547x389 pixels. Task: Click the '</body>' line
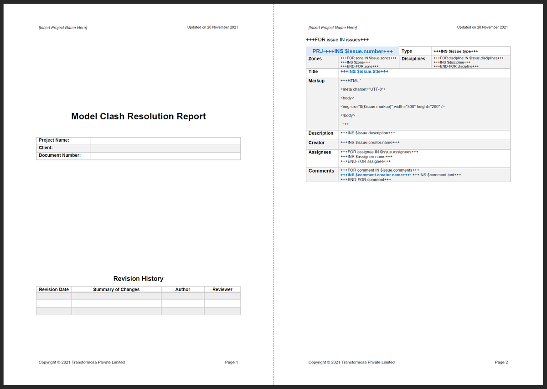[x=348, y=115]
